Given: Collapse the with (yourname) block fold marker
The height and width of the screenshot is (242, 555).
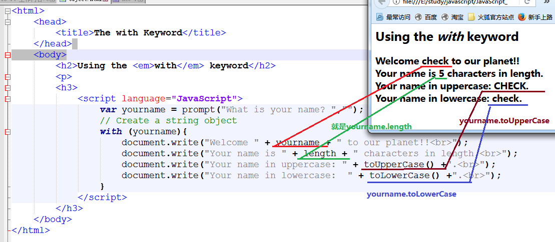Looking at the screenshot, I should point(8,132).
